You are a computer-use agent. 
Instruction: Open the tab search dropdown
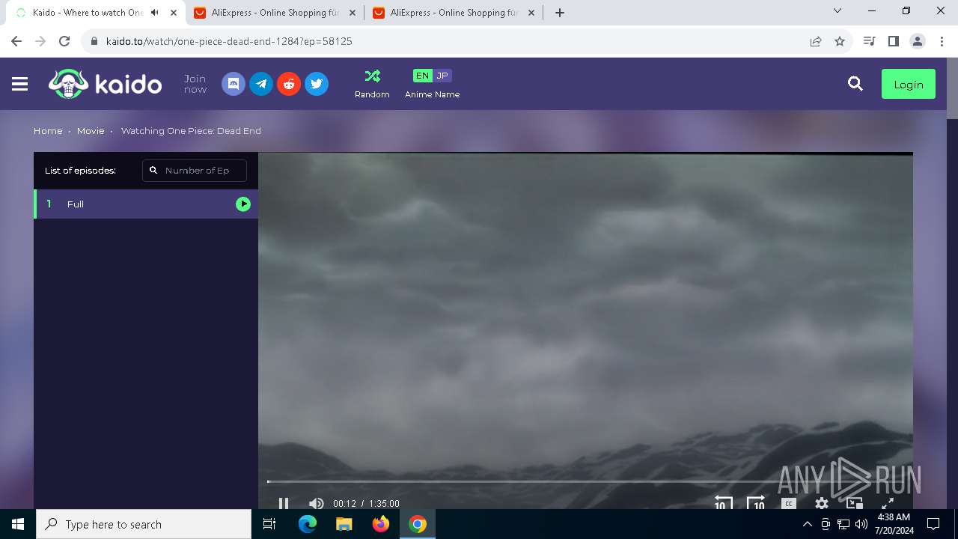[x=838, y=10]
